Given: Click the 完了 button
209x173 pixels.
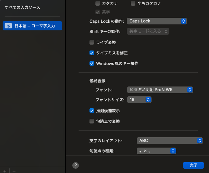Looking at the screenshot, I should click(x=193, y=165).
